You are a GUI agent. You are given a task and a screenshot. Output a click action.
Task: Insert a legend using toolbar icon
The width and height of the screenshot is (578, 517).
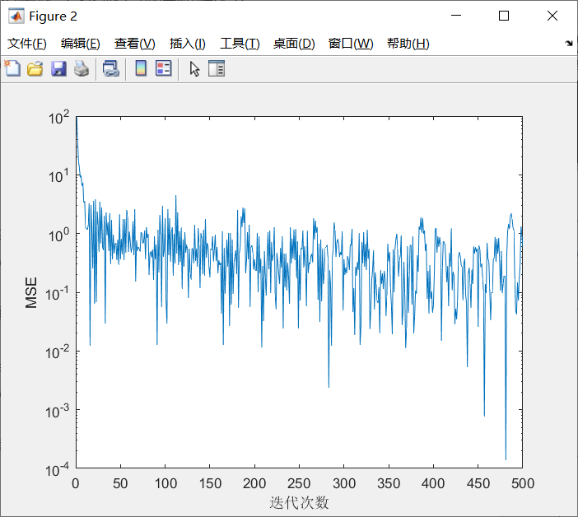pyautogui.click(x=164, y=68)
